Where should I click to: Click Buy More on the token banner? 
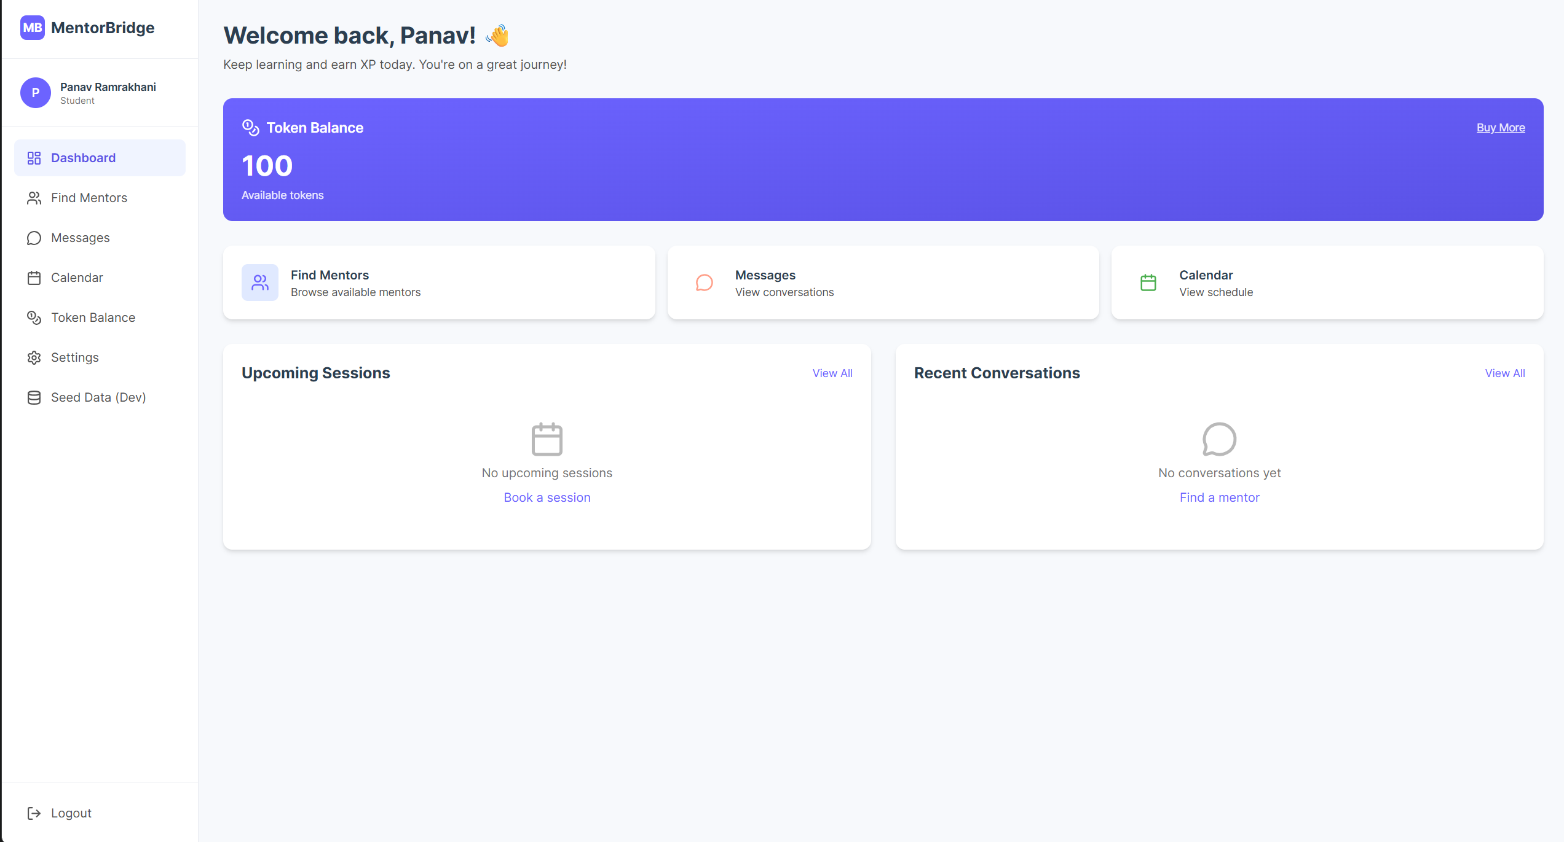point(1500,127)
